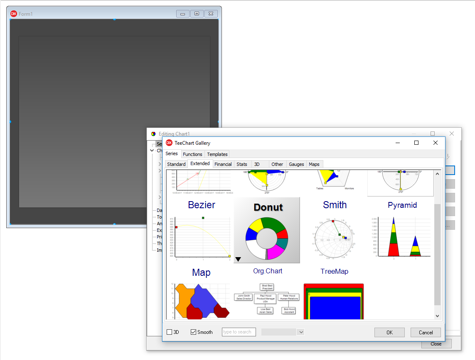
Task: Pick the TreeMap chart preview
Action: tap(334, 301)
